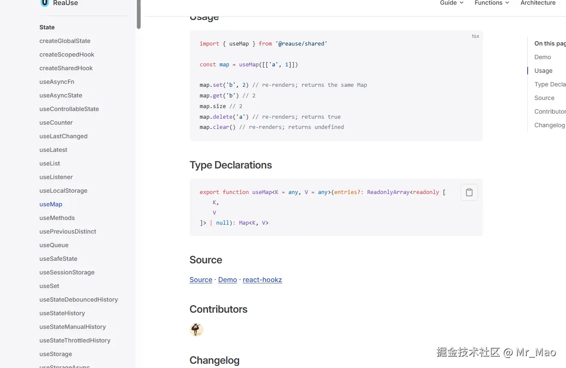Open useControllableState in sidebar
566x368 pixels.
[69, 109]
